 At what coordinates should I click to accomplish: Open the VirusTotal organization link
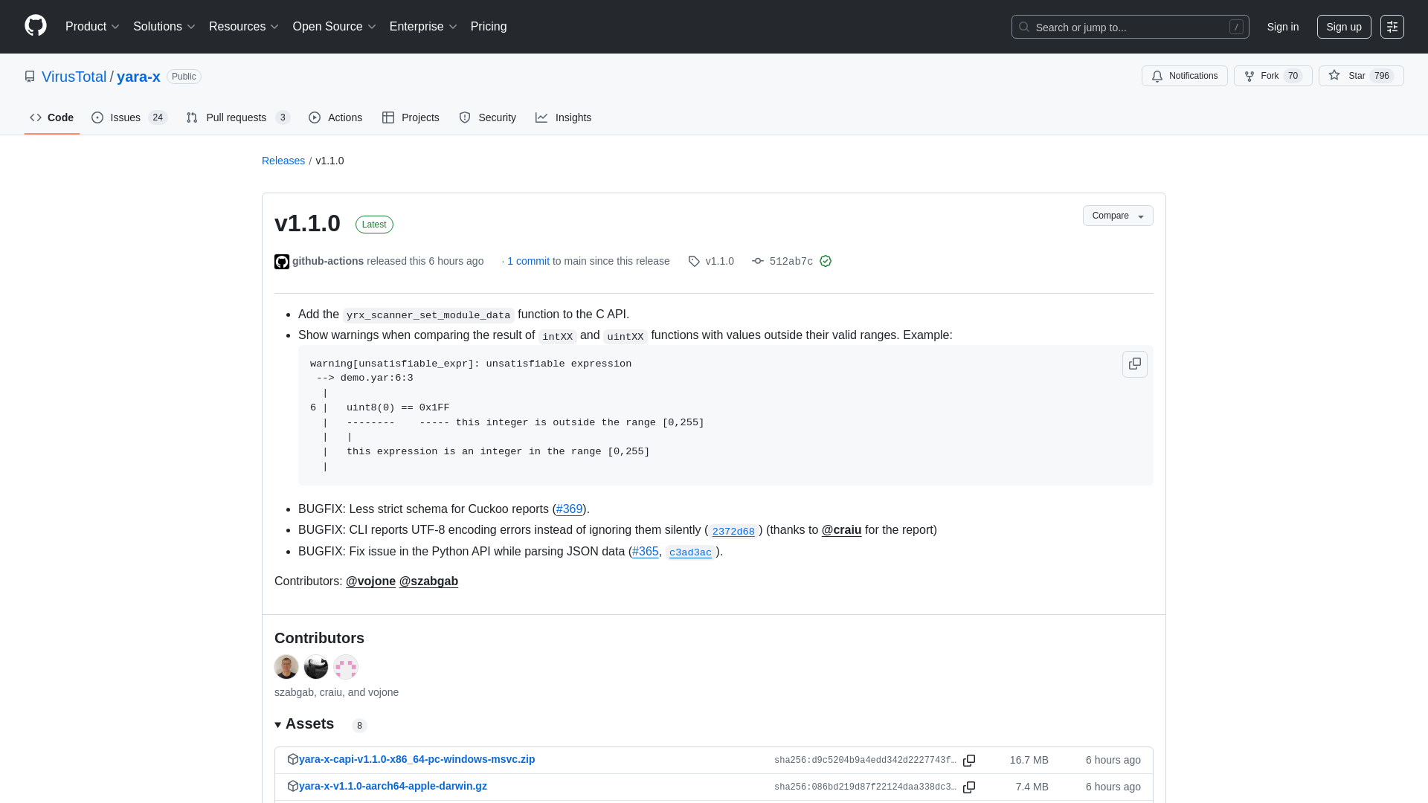[74, 77]
